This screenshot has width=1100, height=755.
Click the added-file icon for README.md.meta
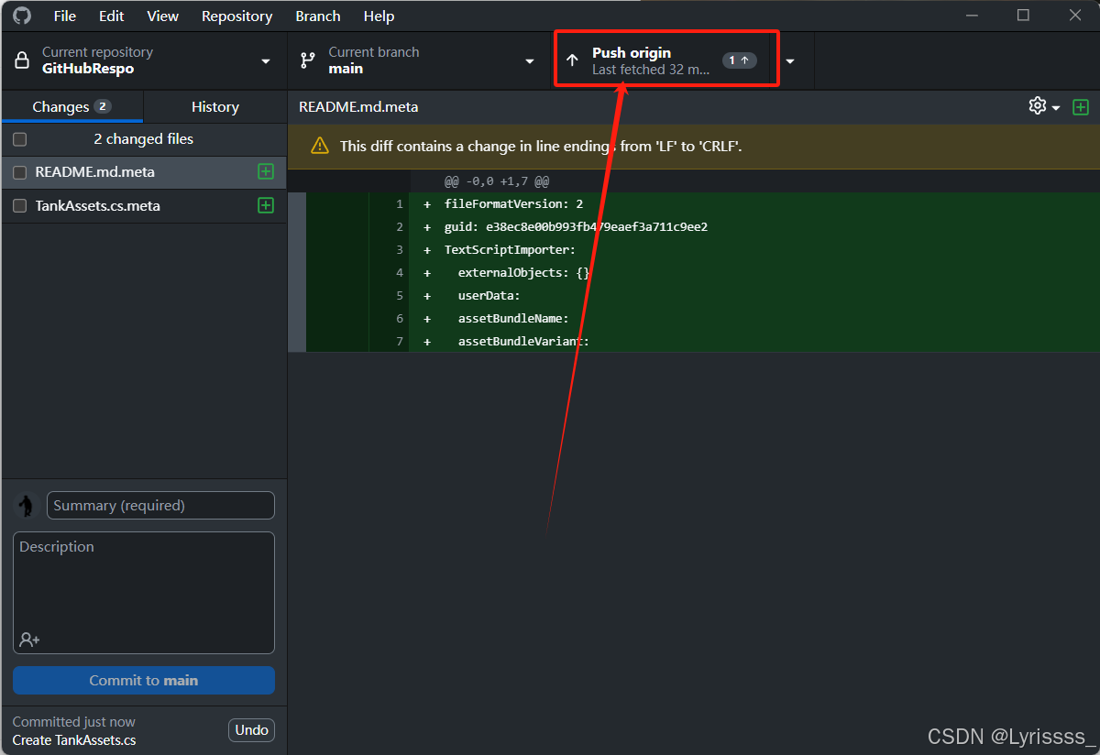point(266,171)
